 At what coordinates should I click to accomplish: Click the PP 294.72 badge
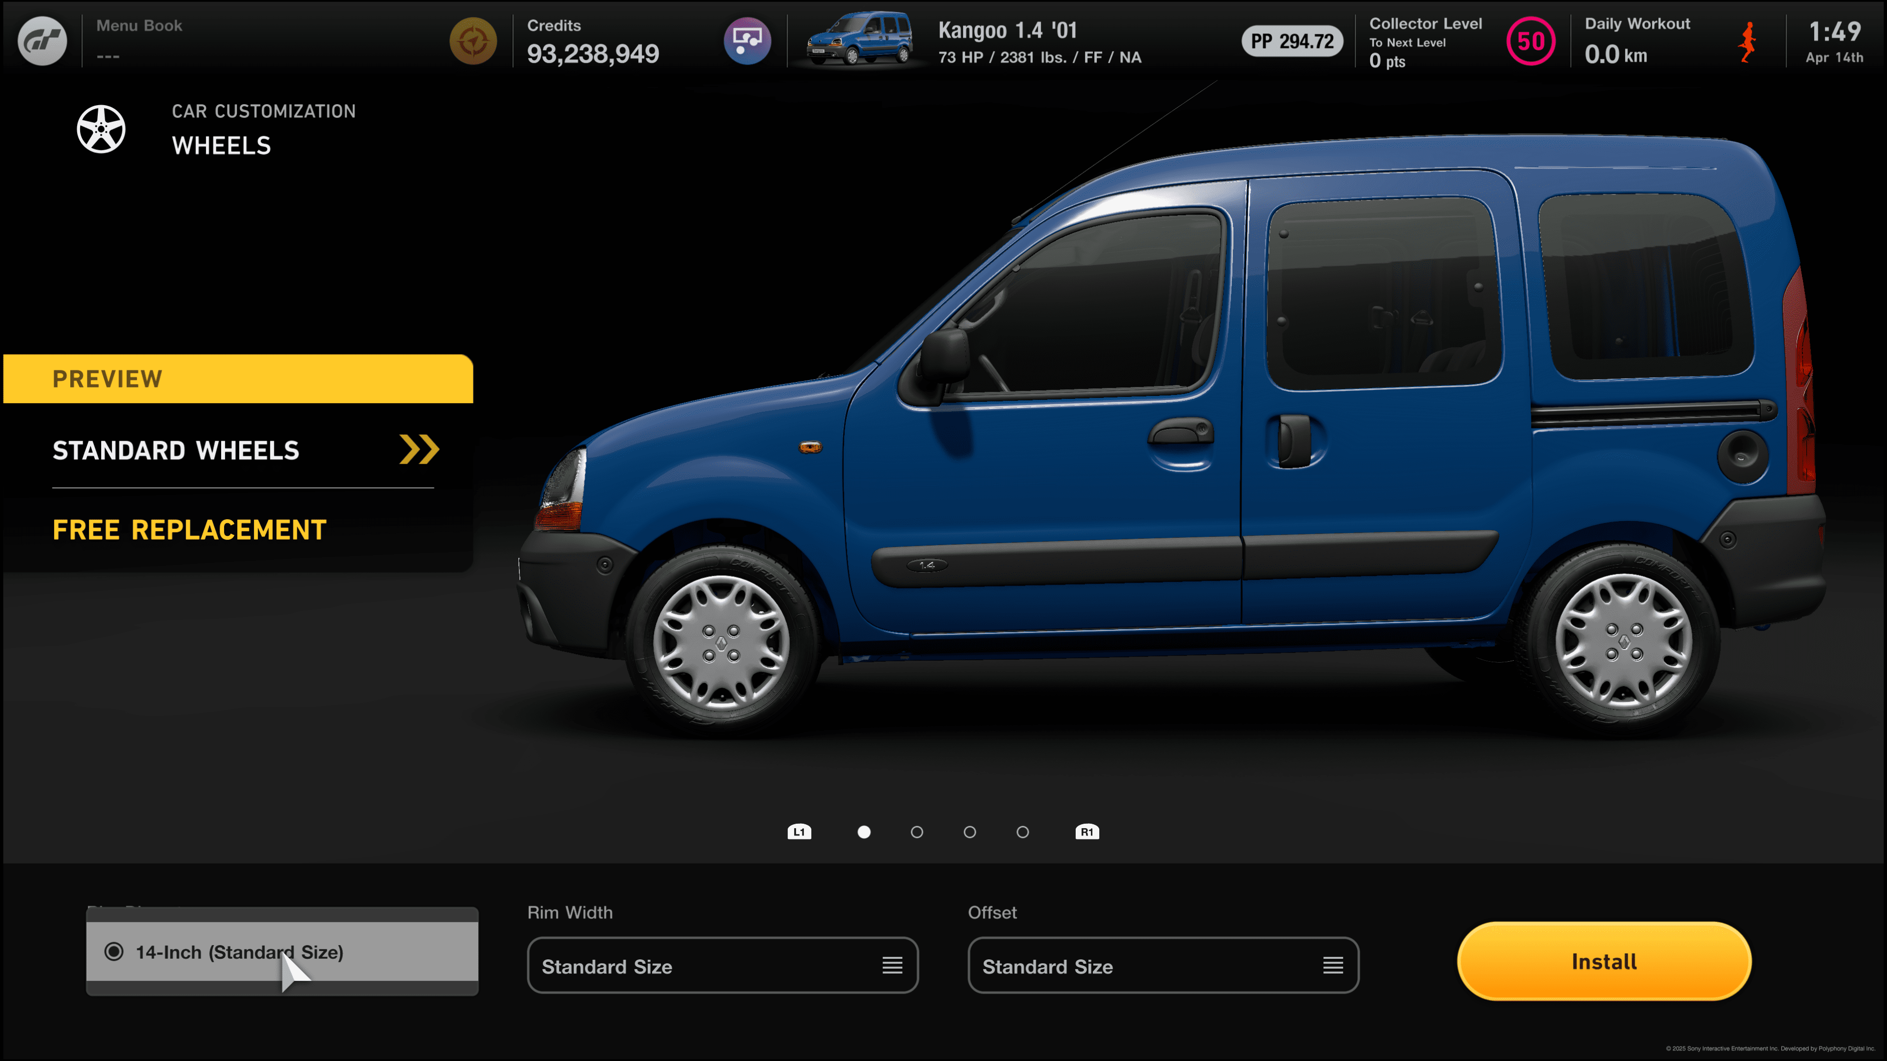pos(1292,41)
